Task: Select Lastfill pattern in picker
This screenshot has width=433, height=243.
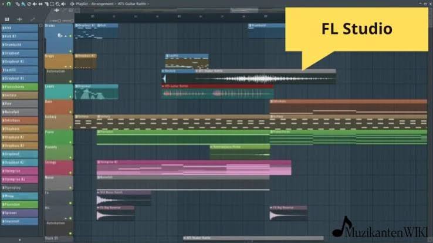Action: (19, 70)
